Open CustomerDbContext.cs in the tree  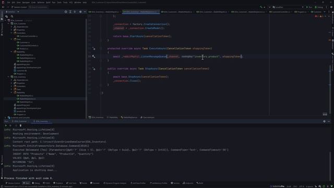coord(28,45)
